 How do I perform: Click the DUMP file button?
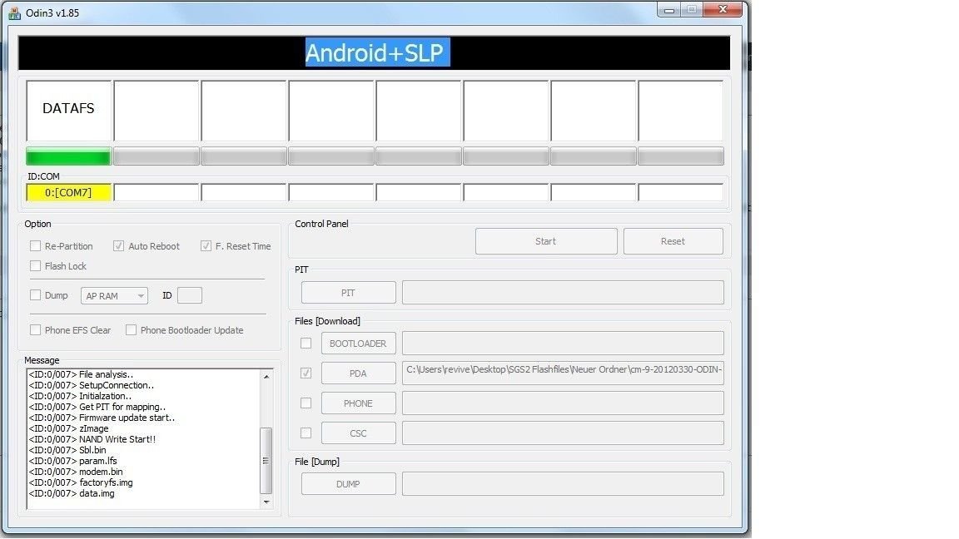(x=348, y=484)
